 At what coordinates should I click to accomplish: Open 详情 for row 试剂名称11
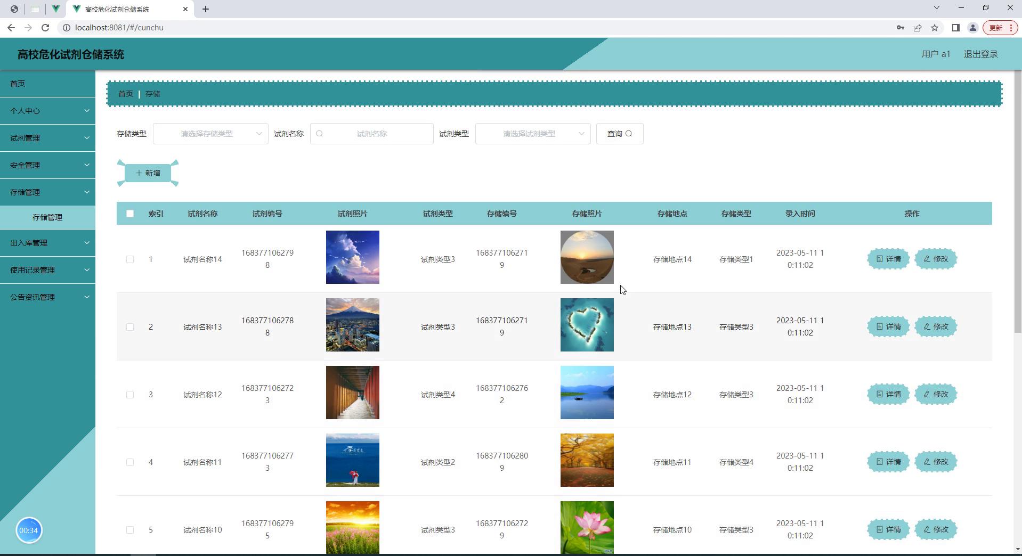pos(888,462)
